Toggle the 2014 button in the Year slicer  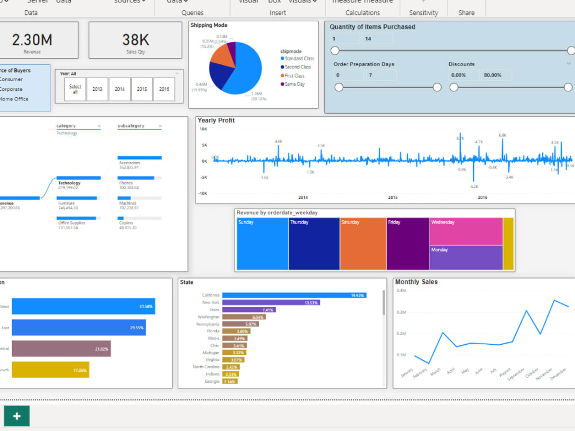[119, 89]
